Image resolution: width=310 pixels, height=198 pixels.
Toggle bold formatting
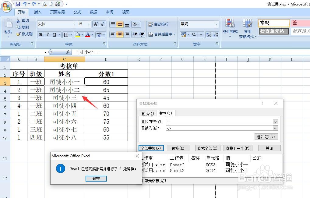41,35
